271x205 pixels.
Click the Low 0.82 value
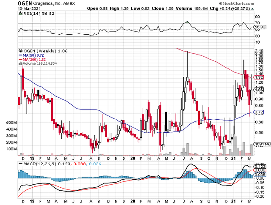(140, 8)
